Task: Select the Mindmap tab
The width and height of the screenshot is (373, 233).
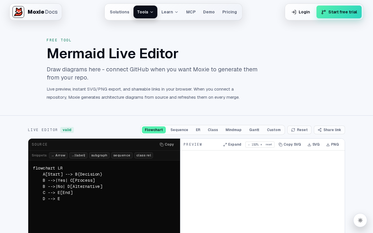Action: [x=233, y=130]
